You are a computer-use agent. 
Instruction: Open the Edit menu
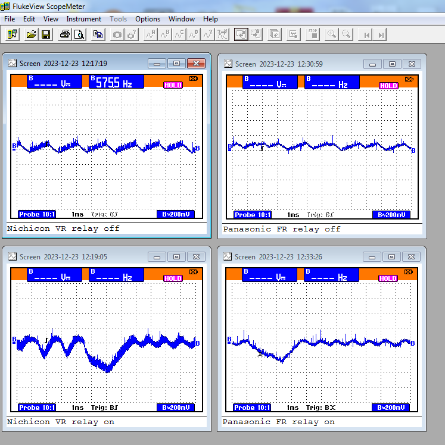(29, 19)
